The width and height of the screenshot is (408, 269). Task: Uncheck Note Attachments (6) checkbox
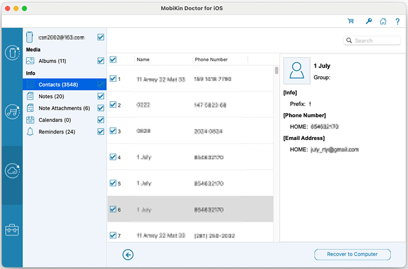(101, 108)
